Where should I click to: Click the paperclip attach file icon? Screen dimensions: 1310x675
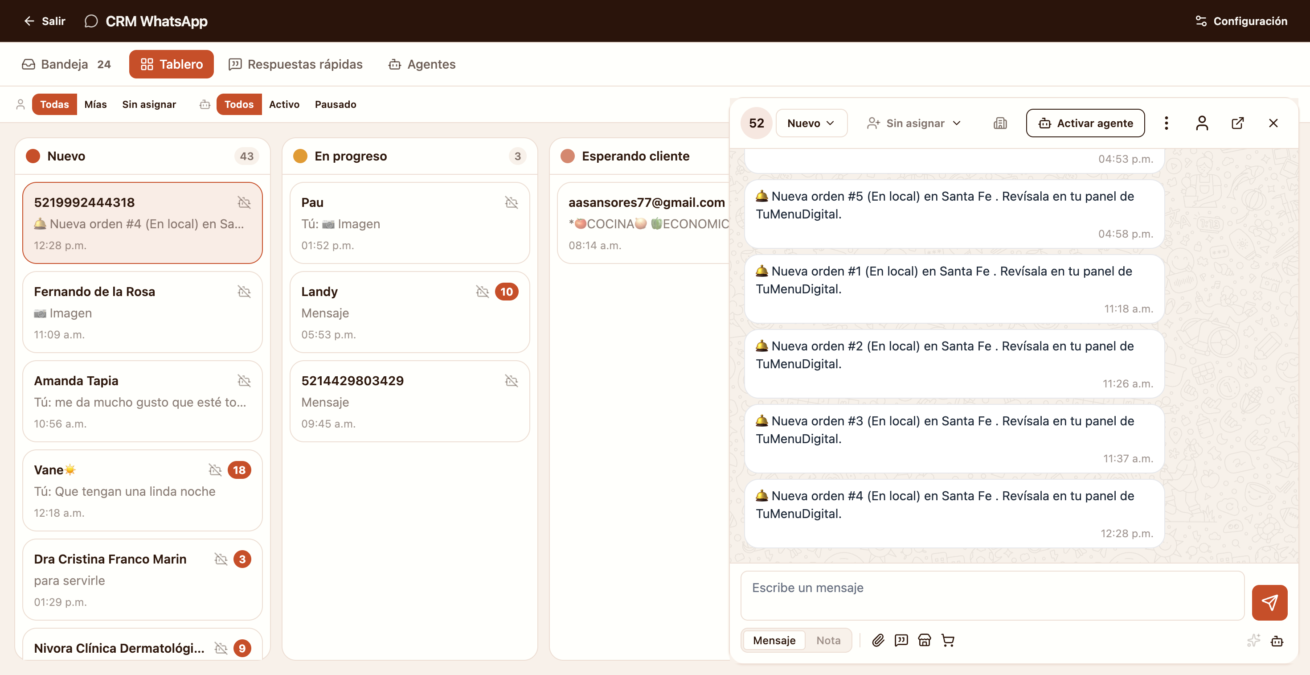point(878,640)
